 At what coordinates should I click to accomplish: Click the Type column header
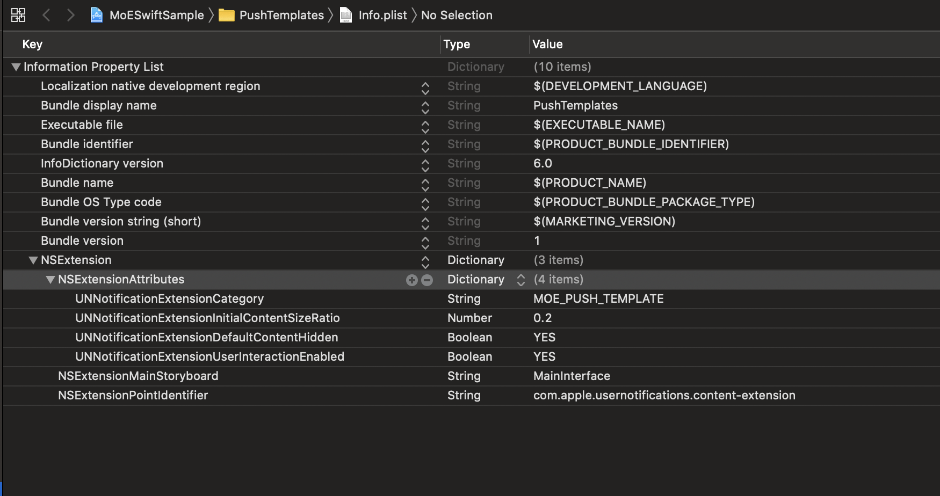tap(457, 45)
